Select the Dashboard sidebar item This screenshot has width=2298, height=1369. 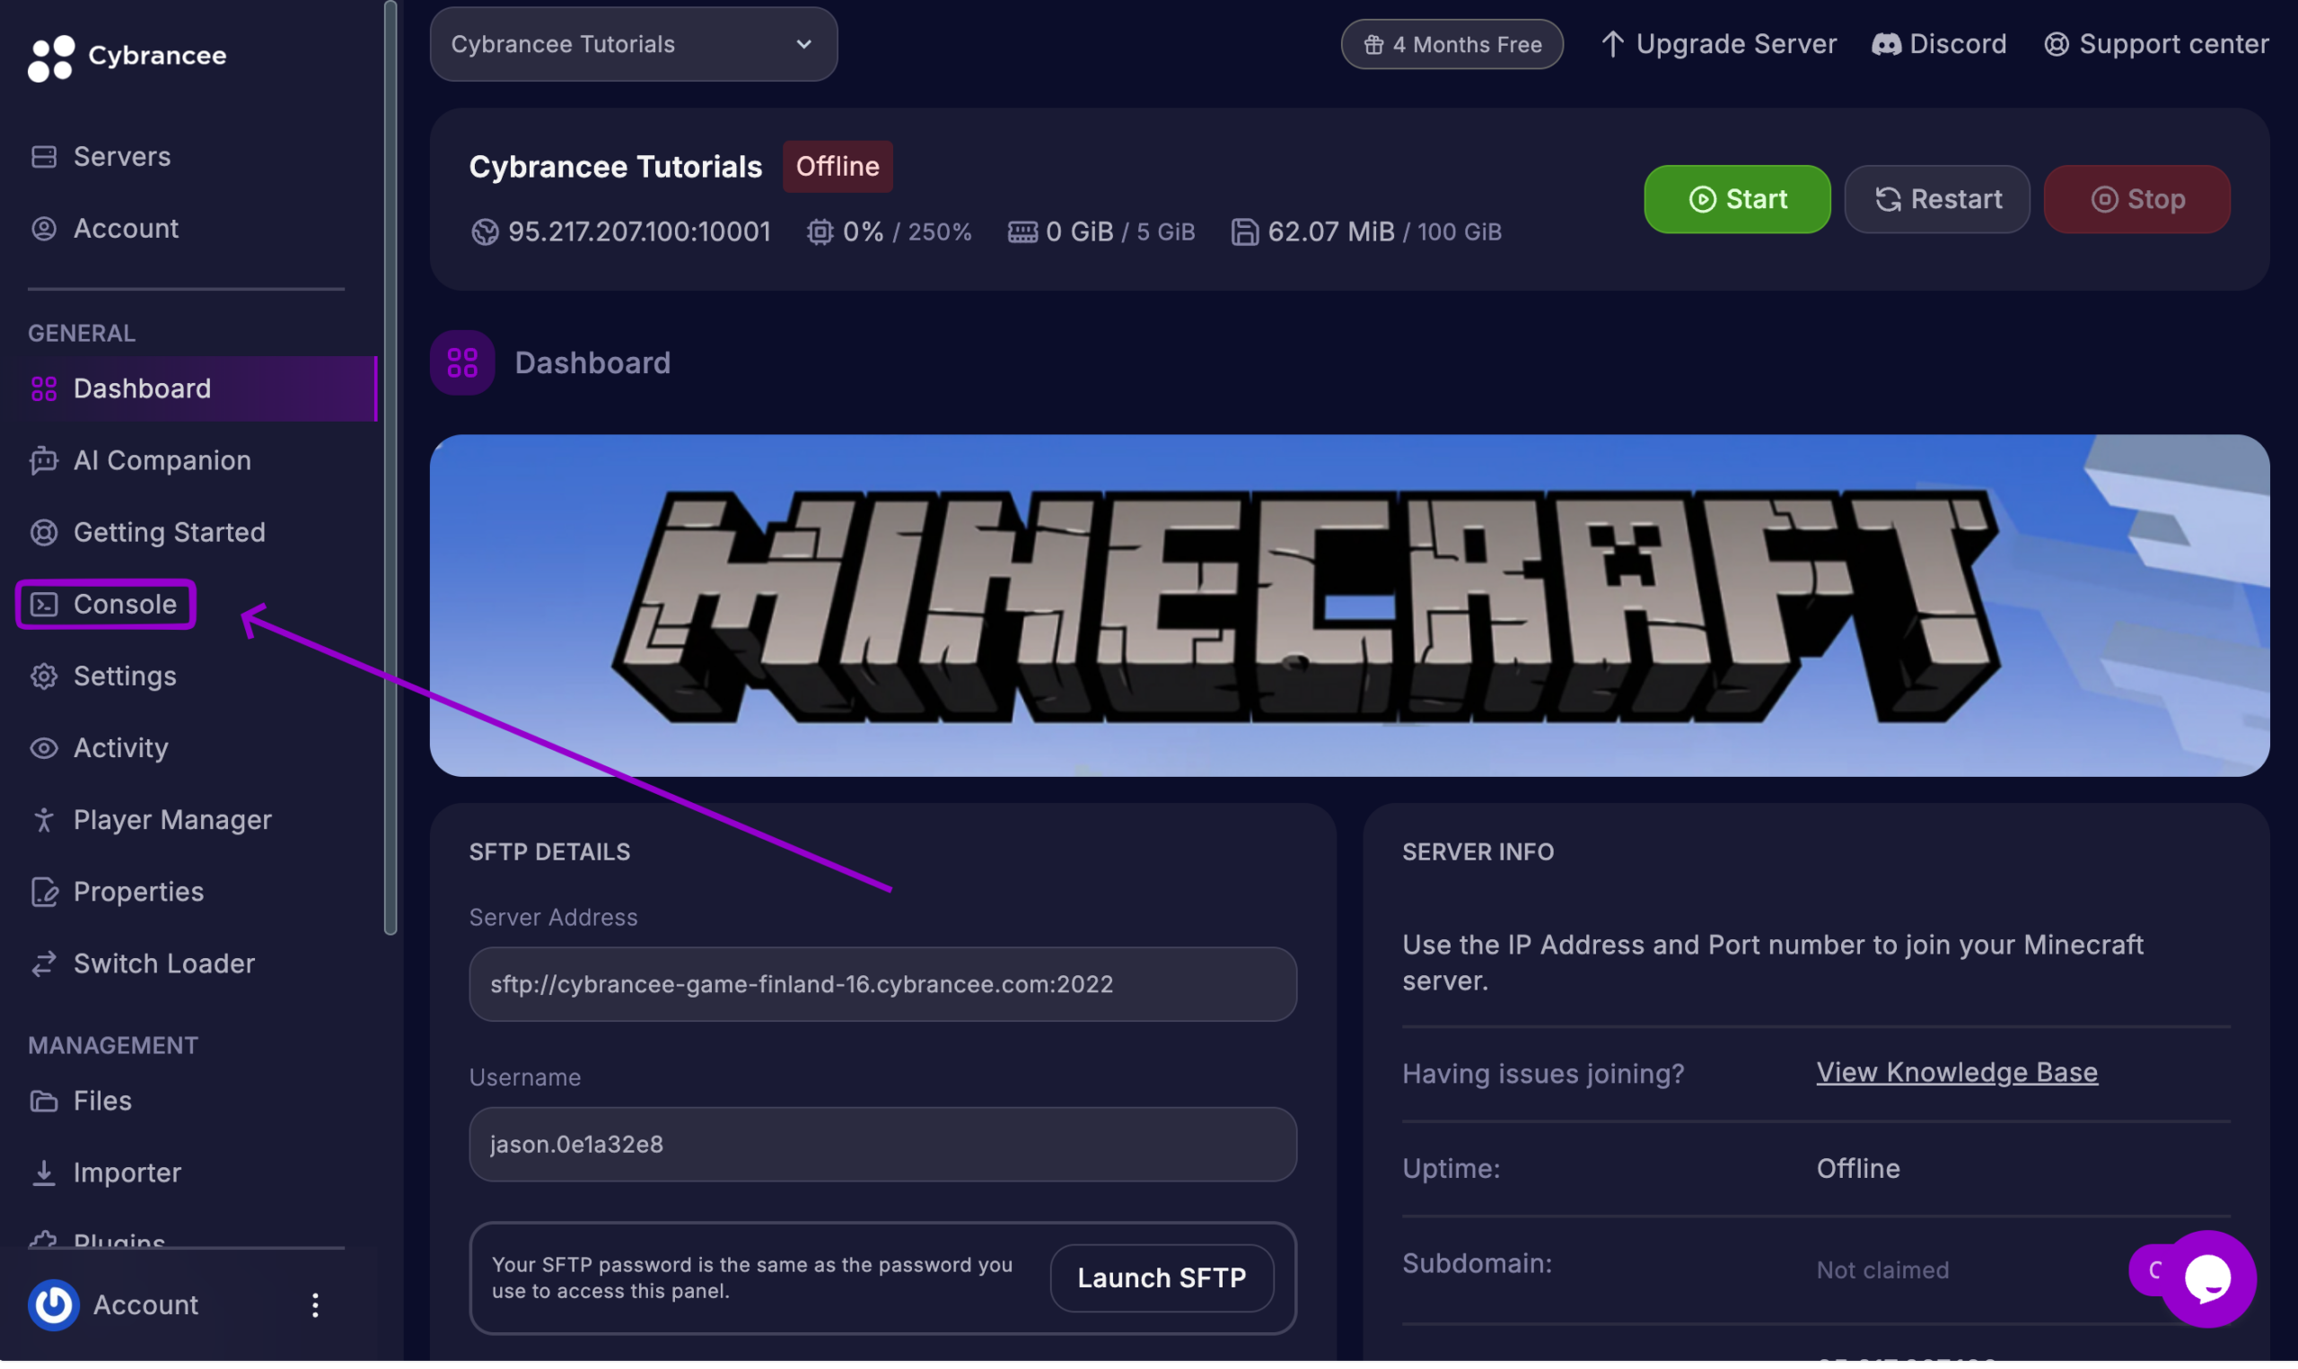(189, 389)
